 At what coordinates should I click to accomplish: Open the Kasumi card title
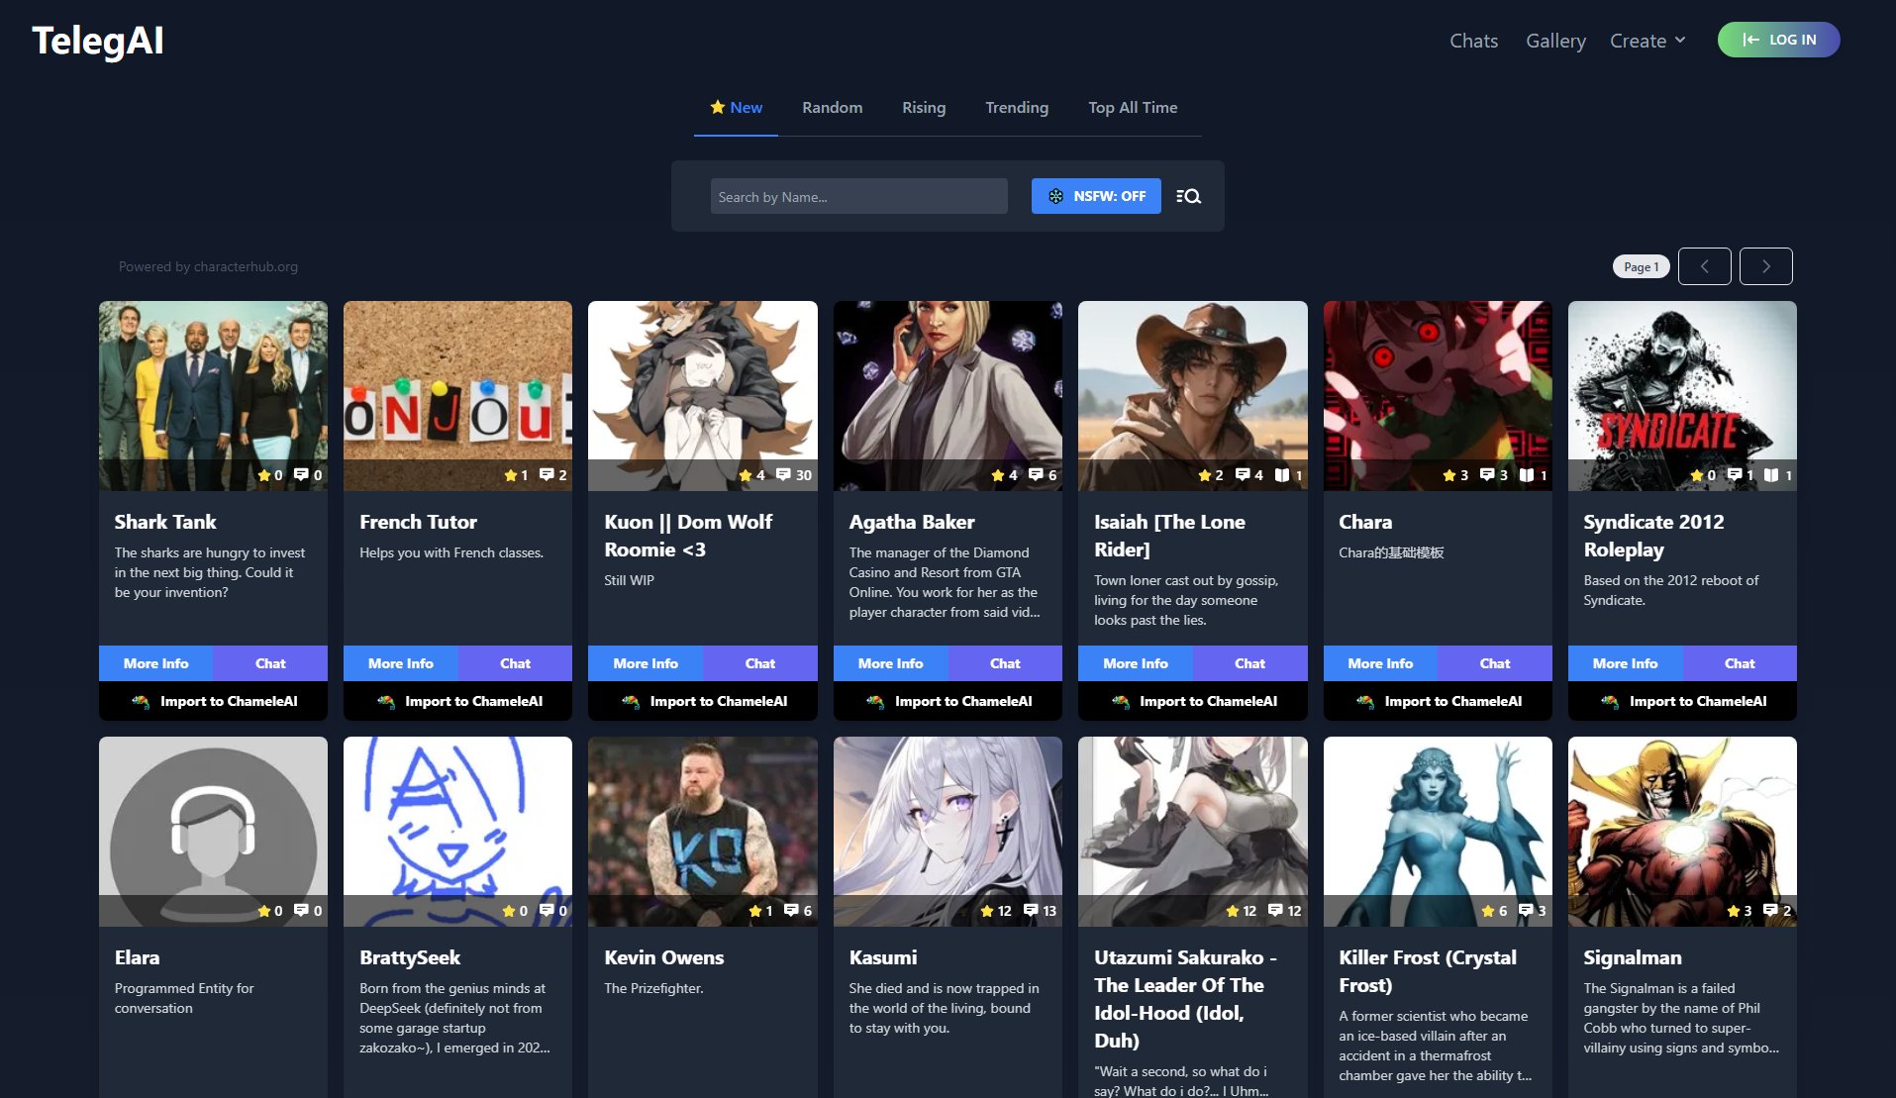883,957
